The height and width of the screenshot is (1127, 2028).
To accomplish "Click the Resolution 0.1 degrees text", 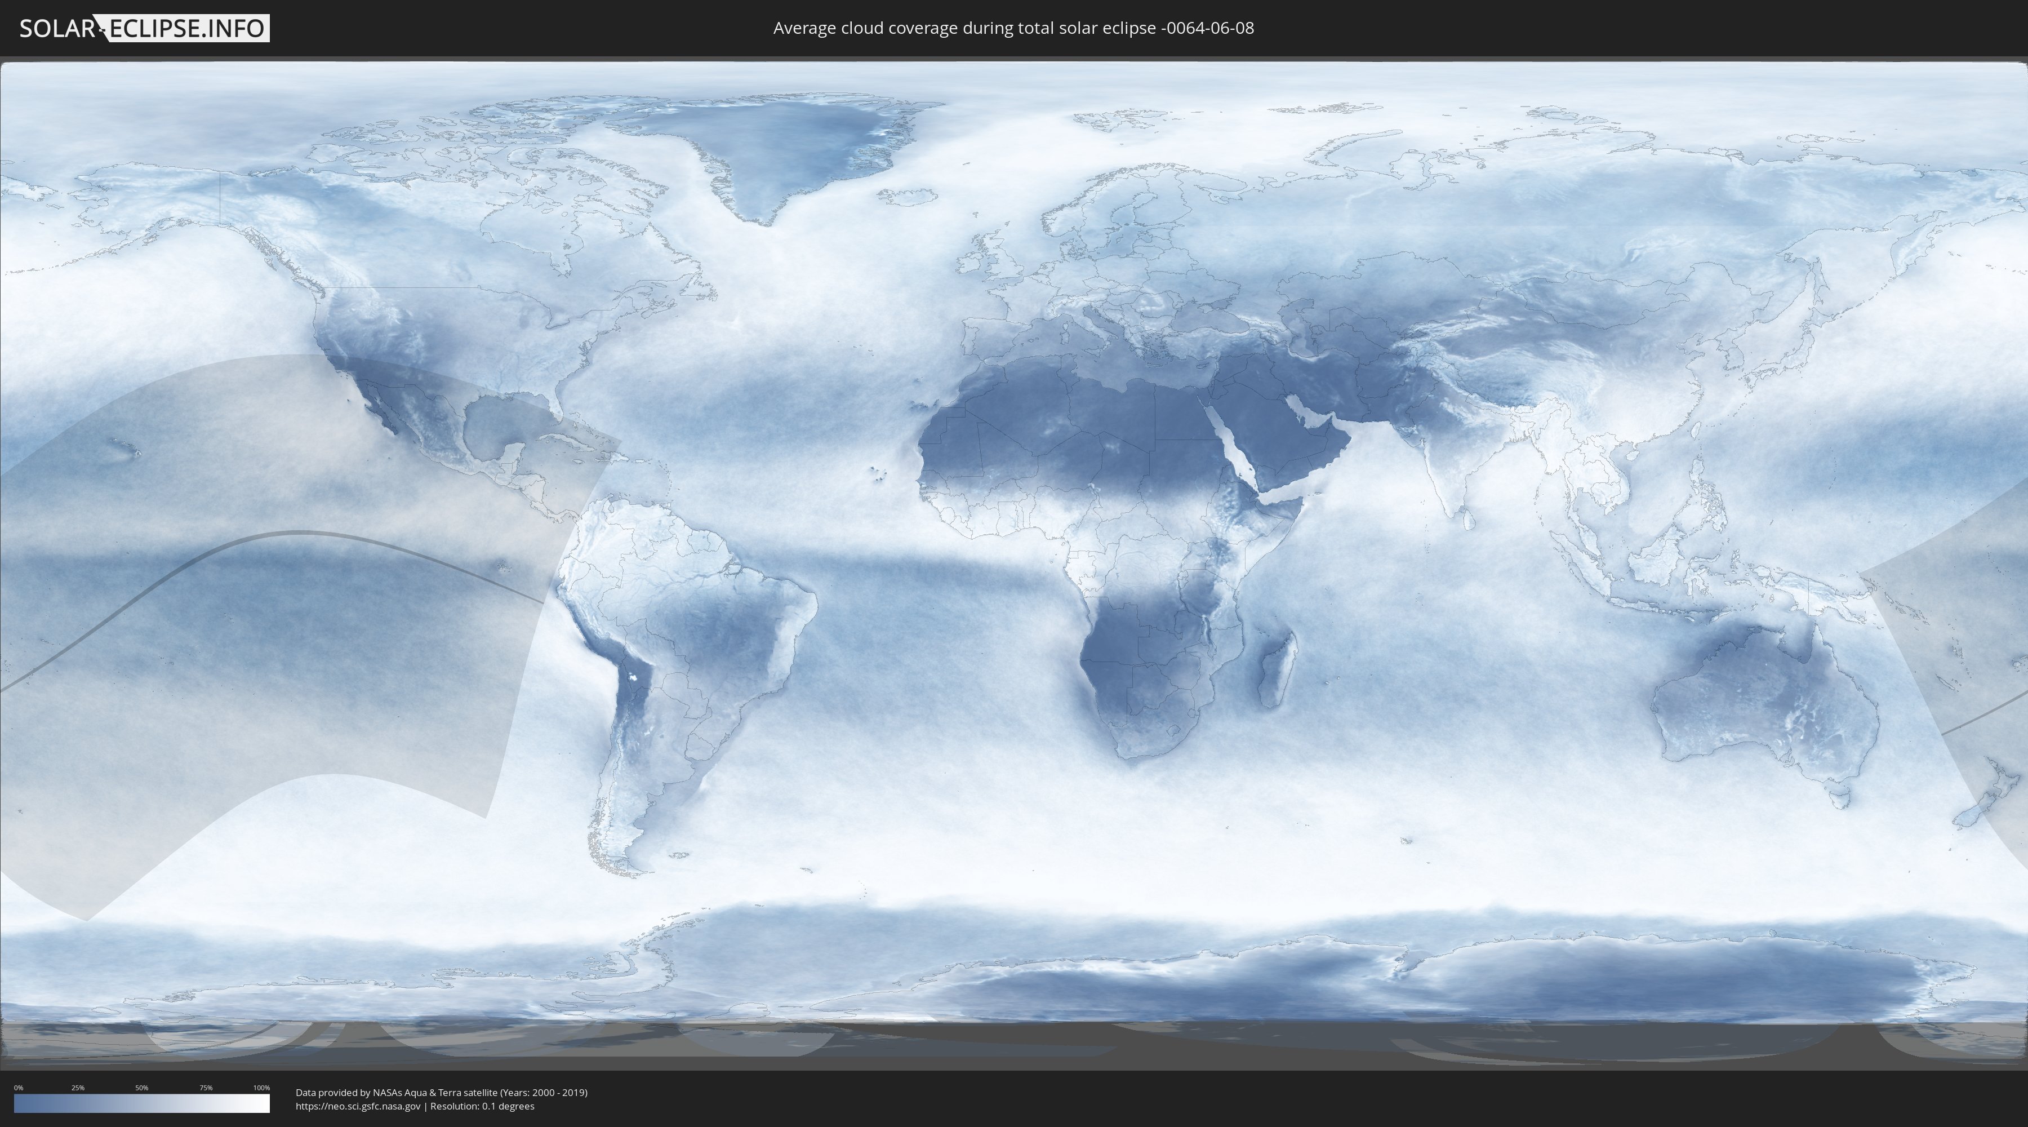I will point(482,1106).
